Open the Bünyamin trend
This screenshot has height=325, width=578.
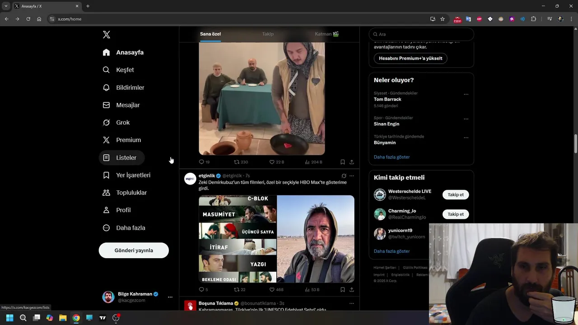385,143
